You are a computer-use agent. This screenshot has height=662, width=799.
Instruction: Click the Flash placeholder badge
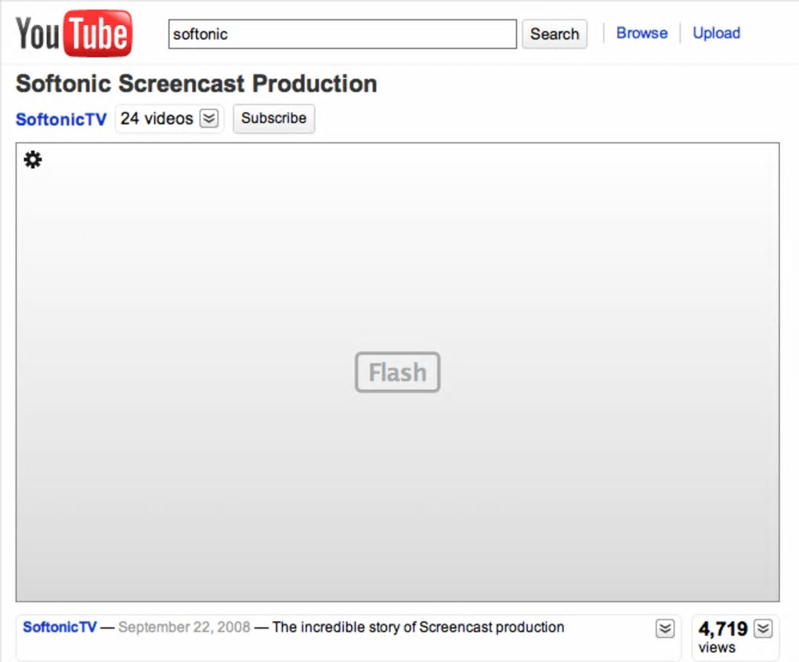pos(397,372)
